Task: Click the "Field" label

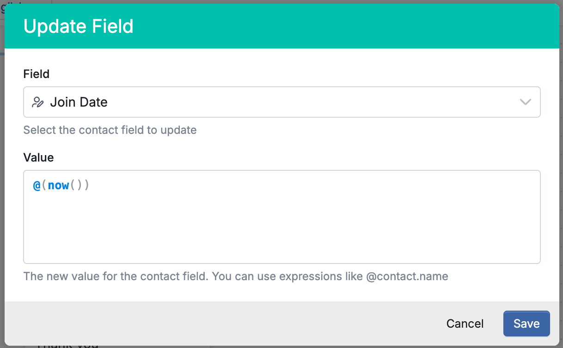Action: [37, 74]
